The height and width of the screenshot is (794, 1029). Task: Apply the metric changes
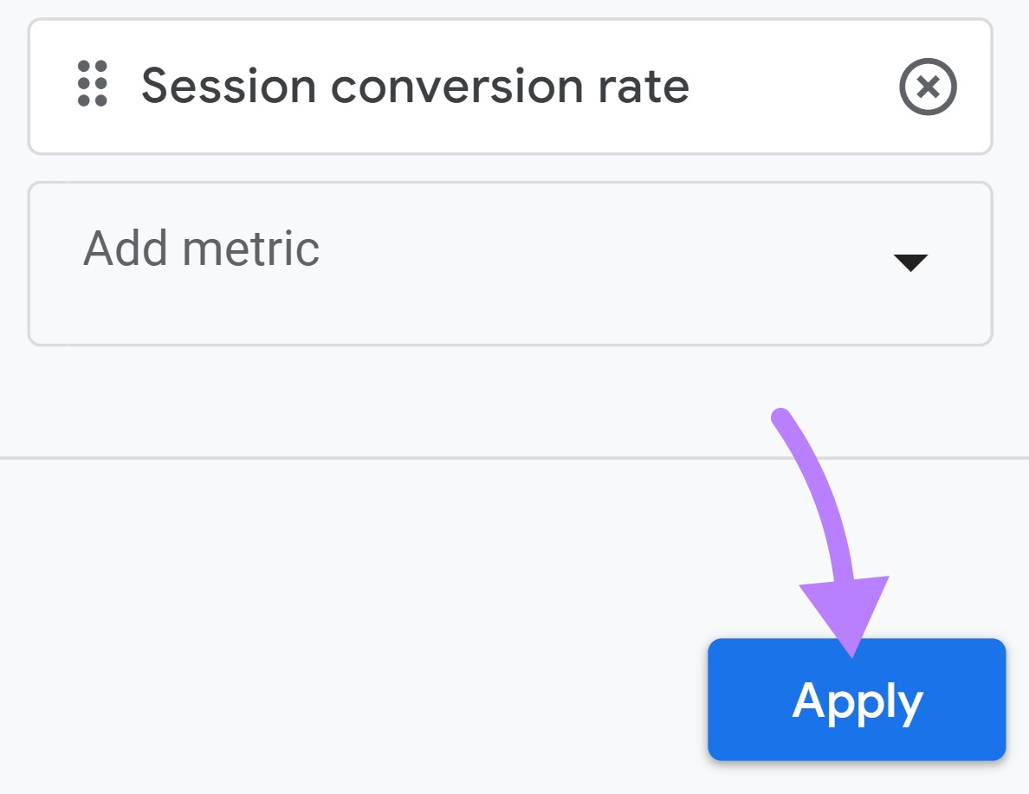click(x=857, y=700)
